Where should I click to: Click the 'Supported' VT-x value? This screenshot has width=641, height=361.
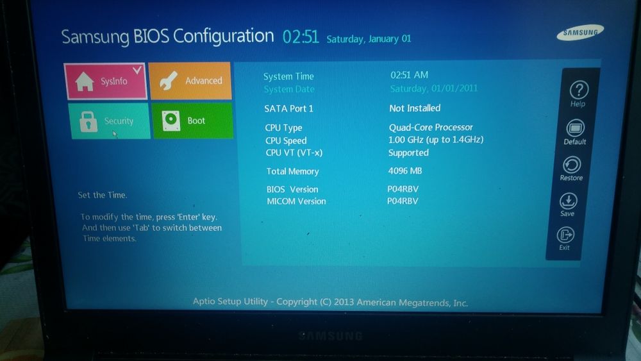click(408, 153)
